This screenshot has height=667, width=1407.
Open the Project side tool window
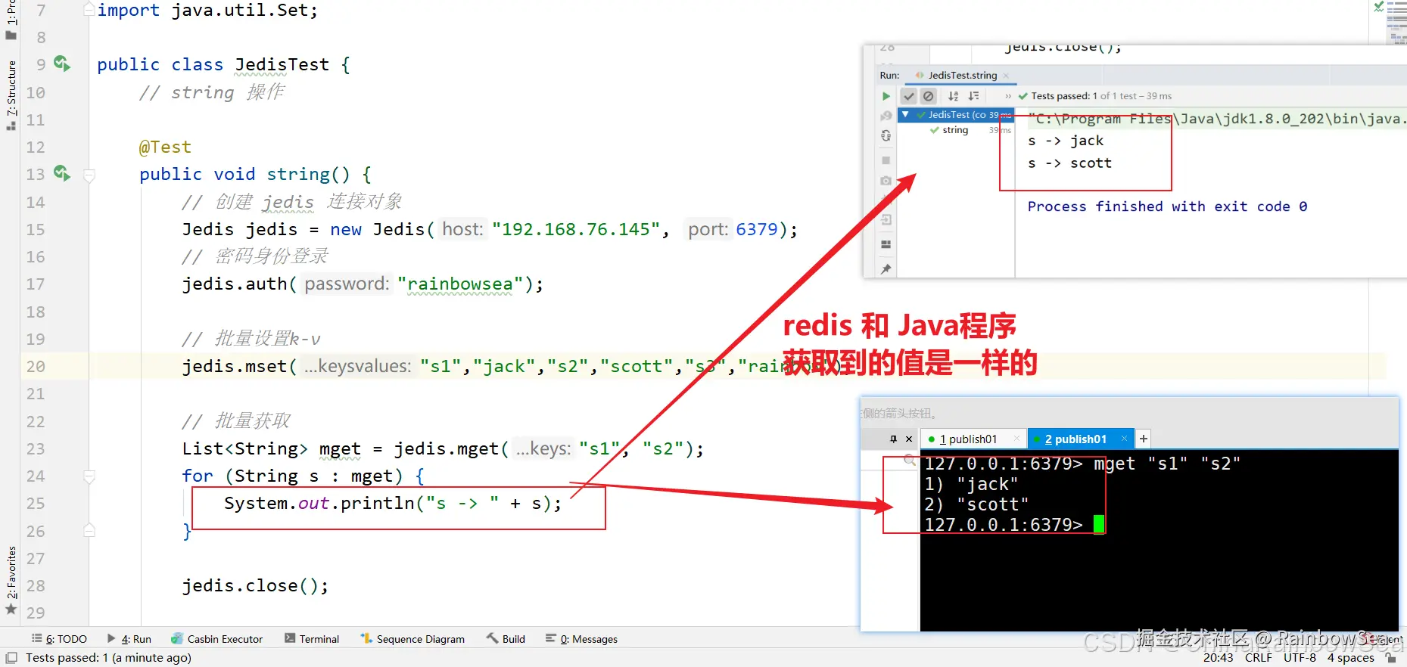pyautogui.click(x=11, y=20)
